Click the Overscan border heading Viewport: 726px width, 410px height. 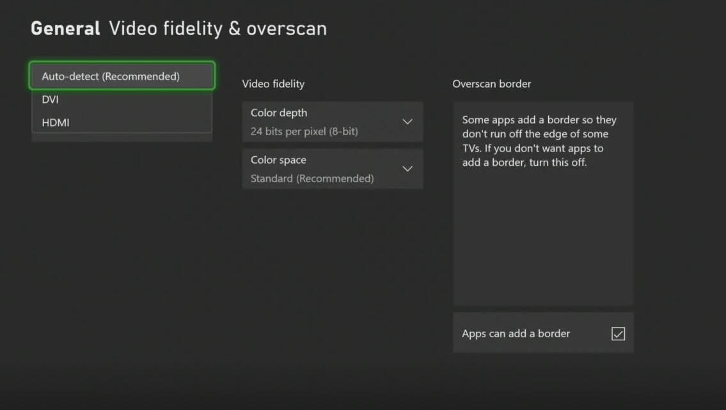[492, 84]
